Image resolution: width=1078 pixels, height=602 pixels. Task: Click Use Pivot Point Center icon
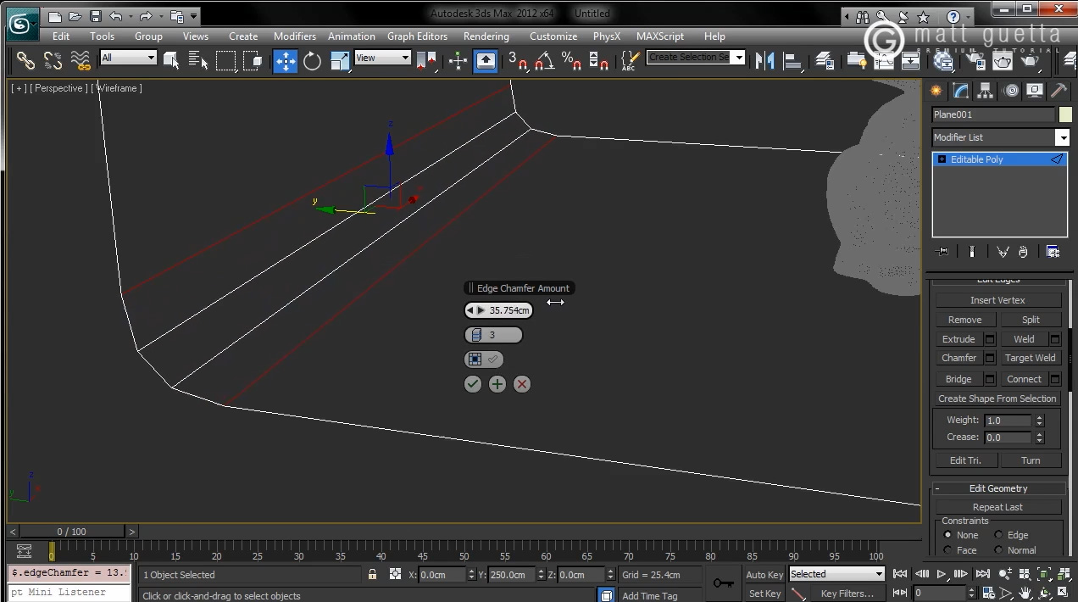(x=426, y=60)
